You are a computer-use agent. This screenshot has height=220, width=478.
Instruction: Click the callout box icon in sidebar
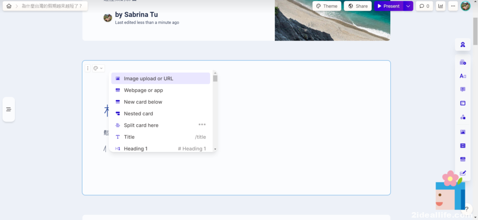tap(463, 89)
